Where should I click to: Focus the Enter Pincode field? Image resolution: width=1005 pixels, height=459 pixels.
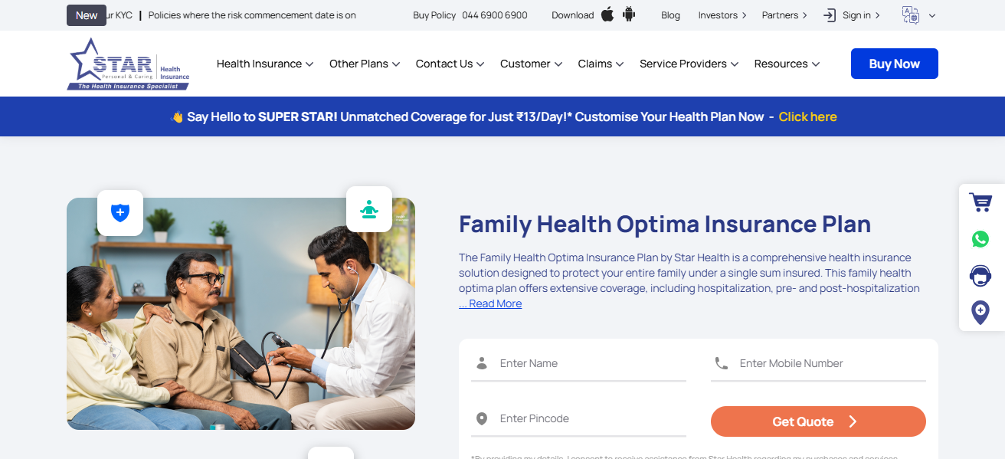tap(578, 419)
